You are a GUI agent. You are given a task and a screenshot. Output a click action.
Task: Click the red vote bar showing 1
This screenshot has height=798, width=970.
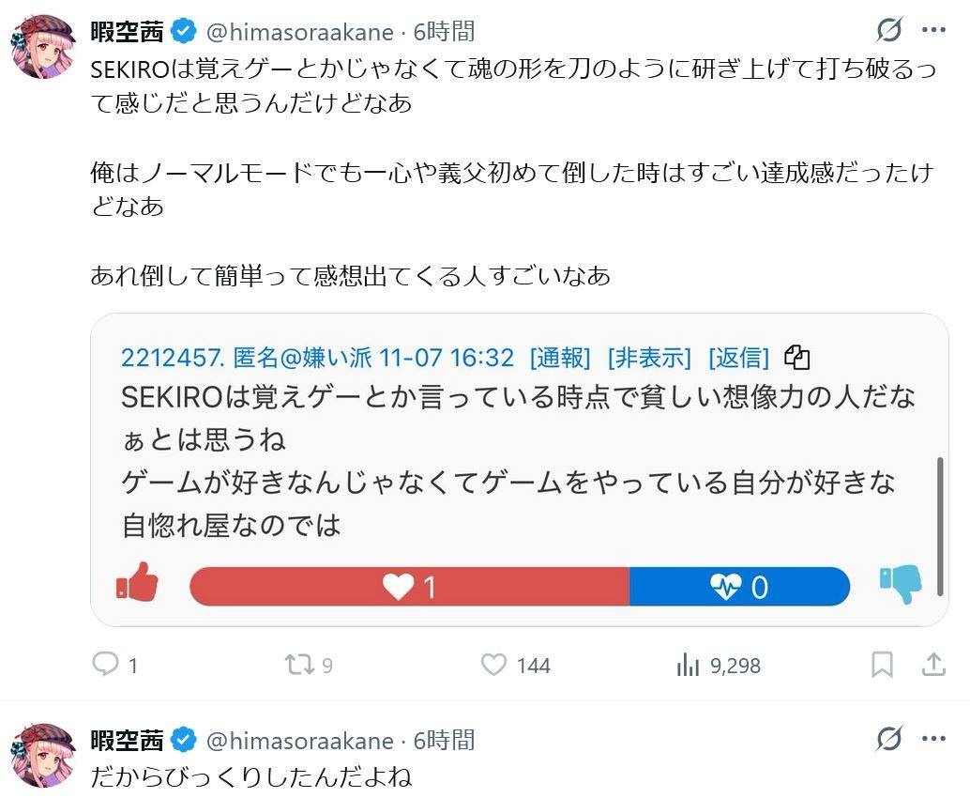coord(409,587)
